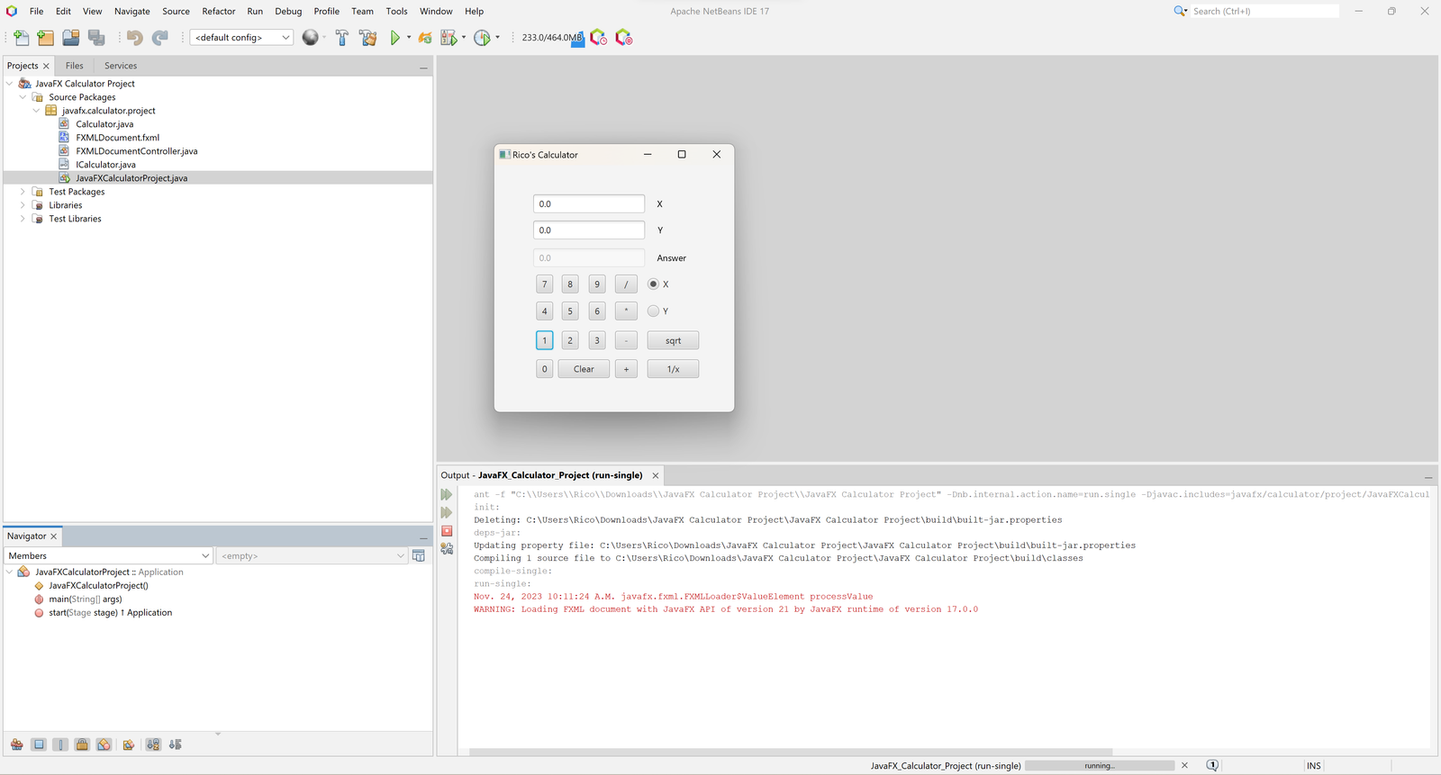Click the memory usage bar to run garbage collection
The image size is (1441, 775).
[x=551, y=38]
